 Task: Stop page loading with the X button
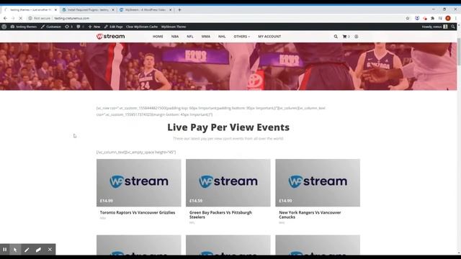(x=21, y=18)
